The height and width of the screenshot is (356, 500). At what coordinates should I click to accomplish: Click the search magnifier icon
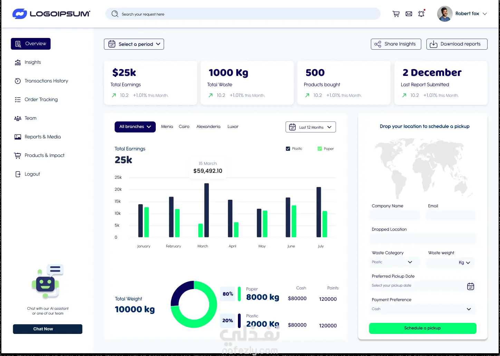click(115, 14)
